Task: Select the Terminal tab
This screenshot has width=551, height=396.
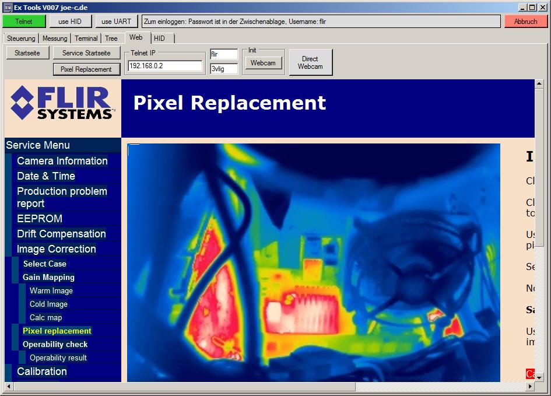Action: click(x=86, y=38)
